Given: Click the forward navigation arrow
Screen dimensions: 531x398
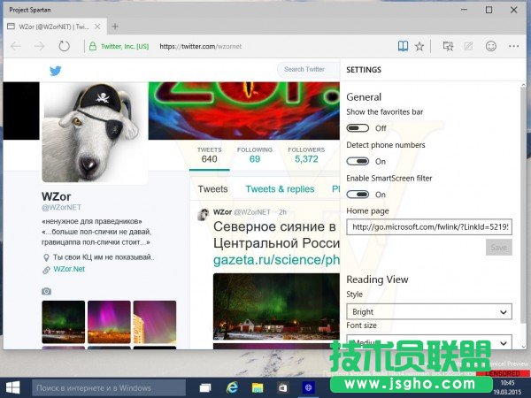Looking at the screenshot, I should tap(39, 46).
